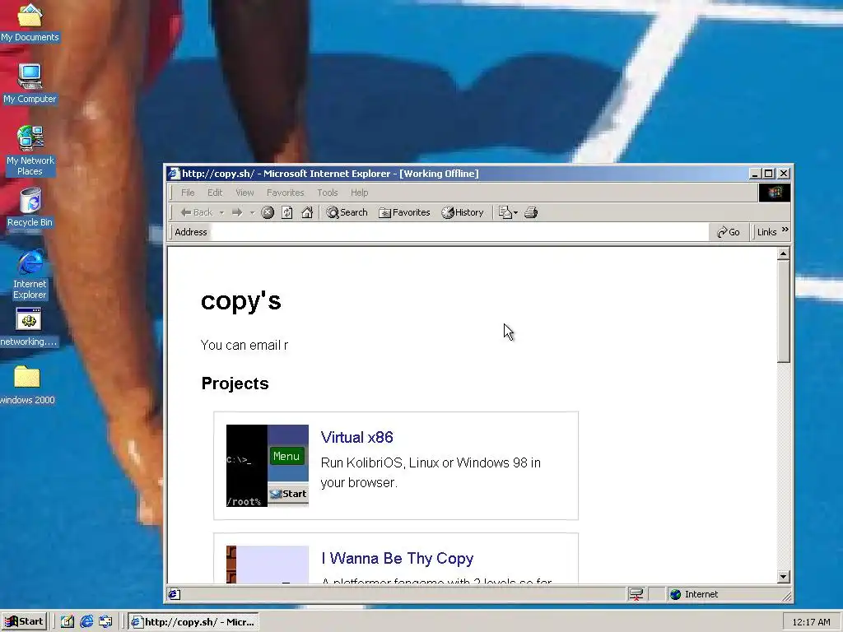Click the scroll up arrow

pos(784,253)
